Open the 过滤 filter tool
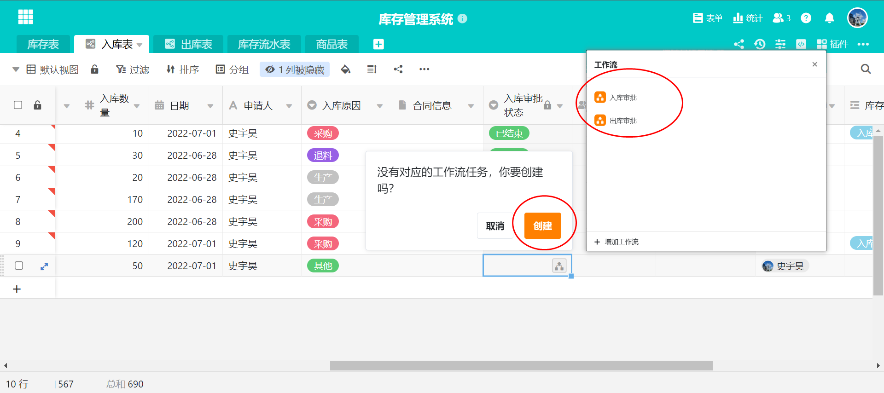Image resolution: width=884 pixels, height=393 pixels. coord(133,69)
